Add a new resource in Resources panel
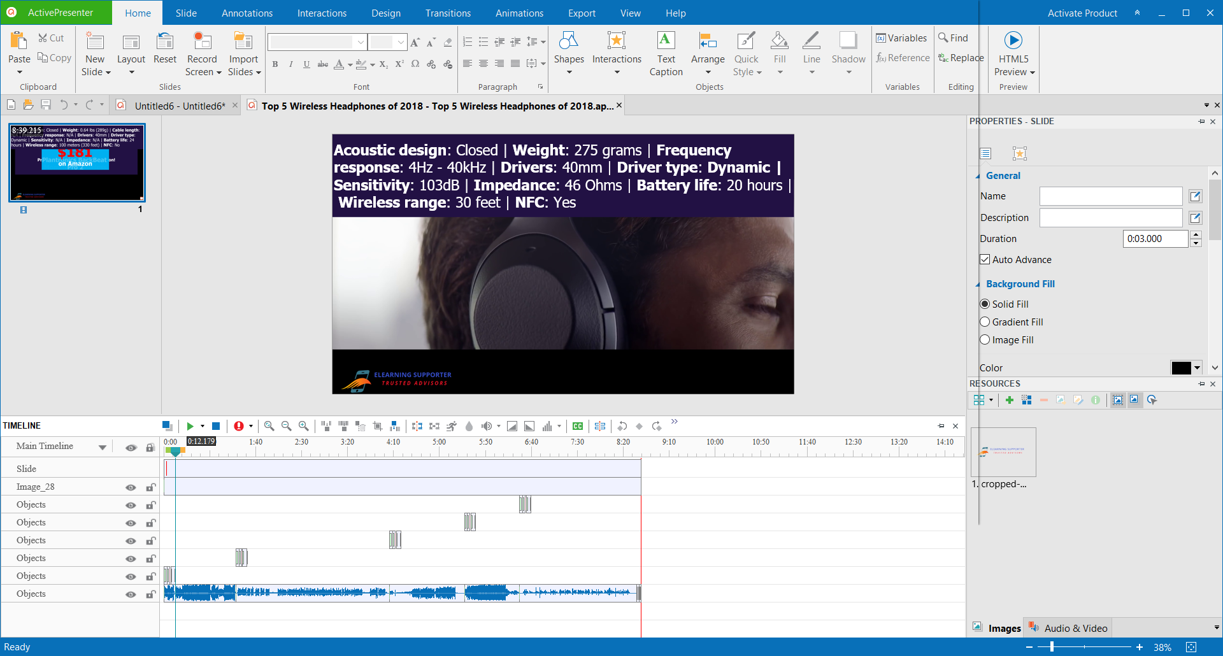This screenshot has height=656, width=1223. [1010, 400]
